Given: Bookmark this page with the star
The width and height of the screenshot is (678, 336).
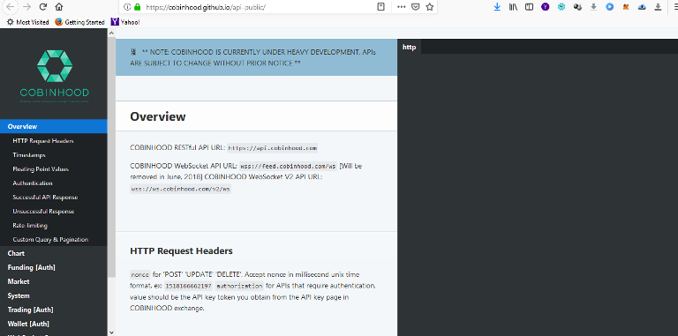Looking at the screenshot, I should 429,7.
